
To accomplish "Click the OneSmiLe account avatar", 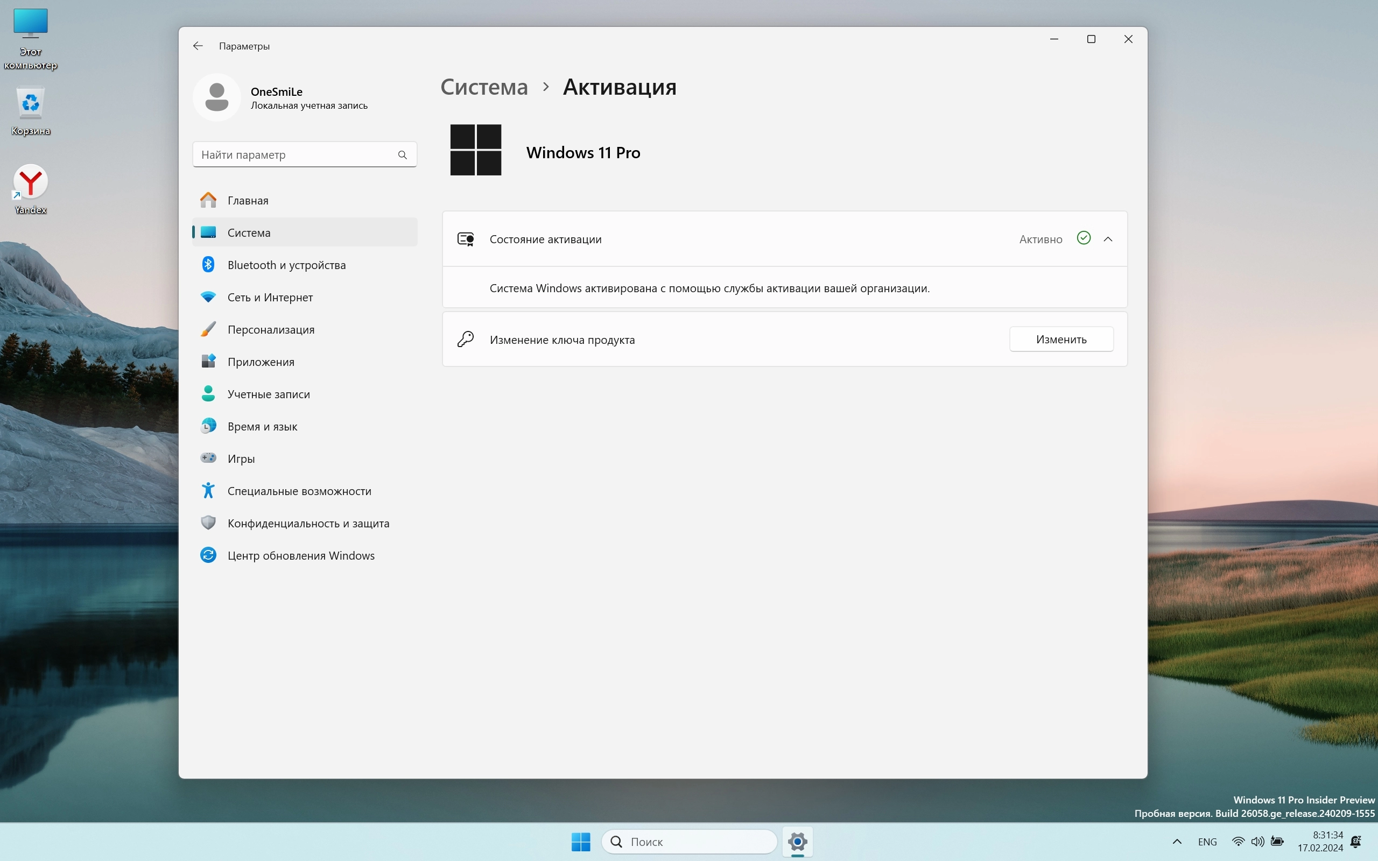I will (x=217, y=97).
